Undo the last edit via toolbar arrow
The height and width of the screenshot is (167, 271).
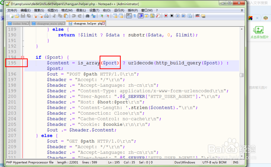click(x=74, y=16)
